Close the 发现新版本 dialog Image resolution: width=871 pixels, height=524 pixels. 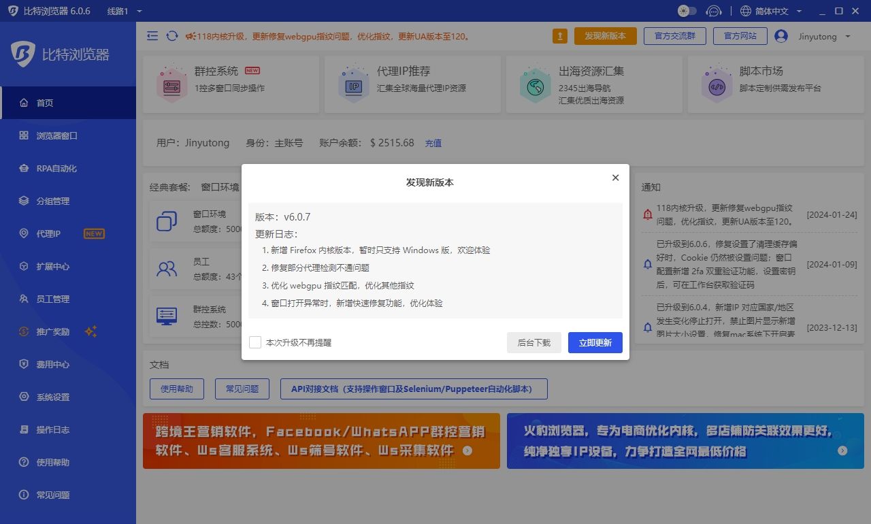pos(615,178)
